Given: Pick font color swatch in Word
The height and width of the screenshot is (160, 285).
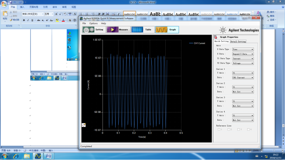Looking at the screenshot, I should (63, 20).
